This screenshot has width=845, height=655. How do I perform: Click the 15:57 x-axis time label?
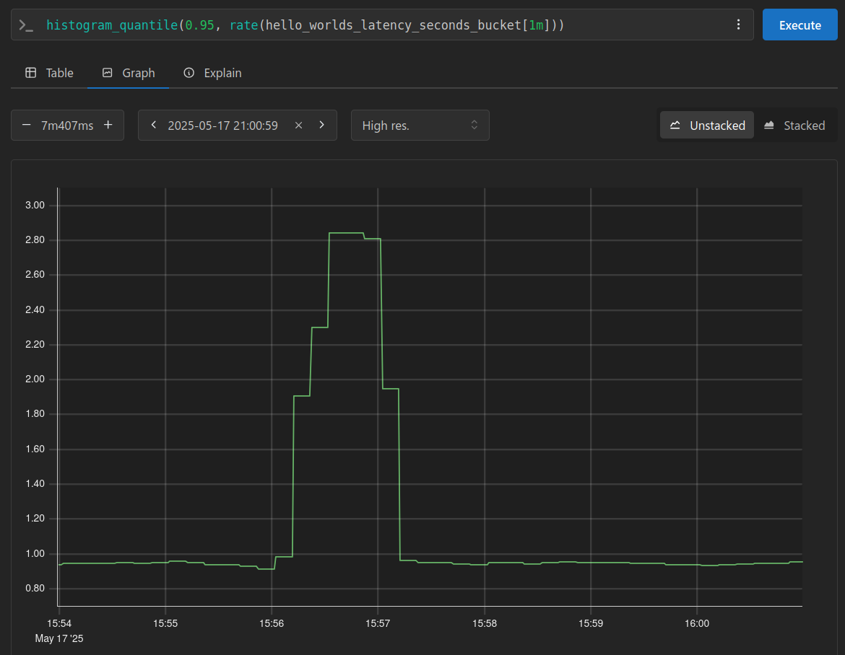tap(378, 623)
